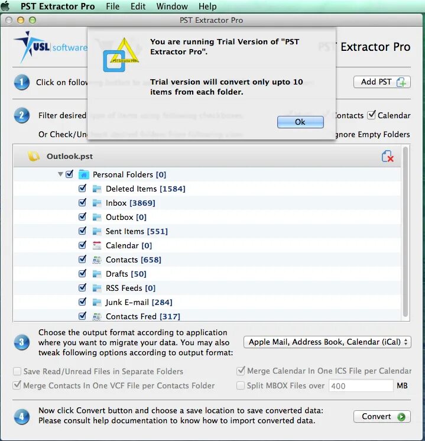The image size is (425, 441).
Task: Uncheck the Inbox checkbox
Action: 82,202
